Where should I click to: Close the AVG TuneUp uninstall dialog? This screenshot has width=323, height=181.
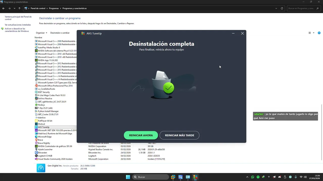[x=242, y=33]
